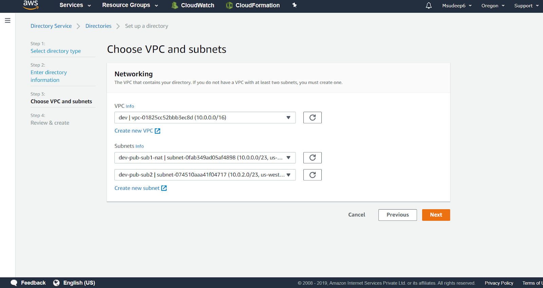This screenshot has height=288, width=543.
Task: Click the pin shortcuts icon
Action: point(295,5)
